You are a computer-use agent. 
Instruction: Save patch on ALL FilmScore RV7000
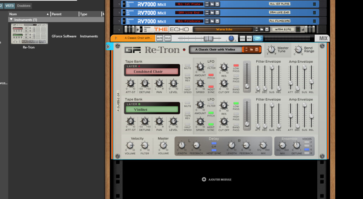tap(217, 21)
